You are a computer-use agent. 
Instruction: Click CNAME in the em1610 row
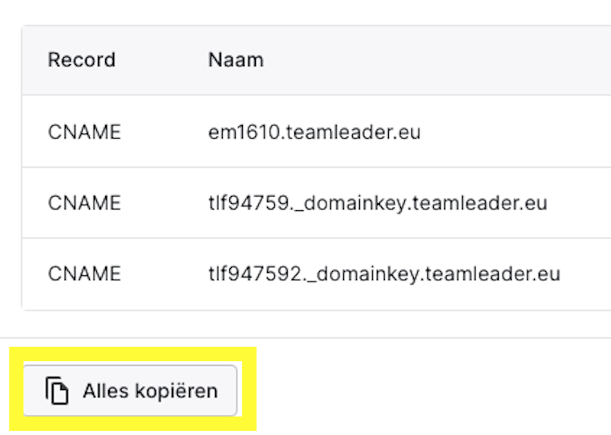tap(84, 132)
